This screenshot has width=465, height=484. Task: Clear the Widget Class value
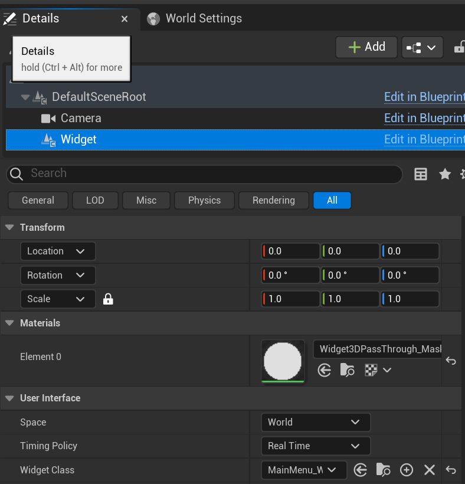pyautogui.click(x=430, y=470)
